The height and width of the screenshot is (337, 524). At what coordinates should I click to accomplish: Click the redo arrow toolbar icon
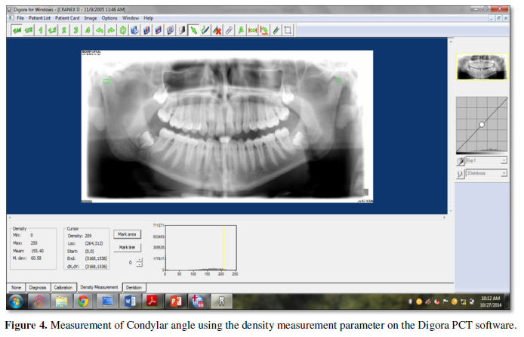click(x=111, y=30)
